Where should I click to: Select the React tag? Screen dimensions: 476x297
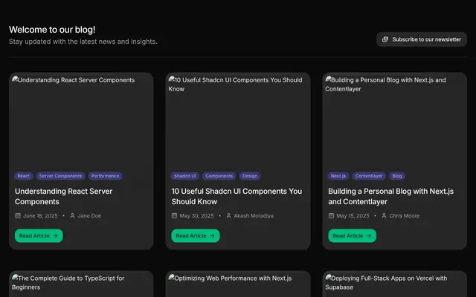(24, 176)
